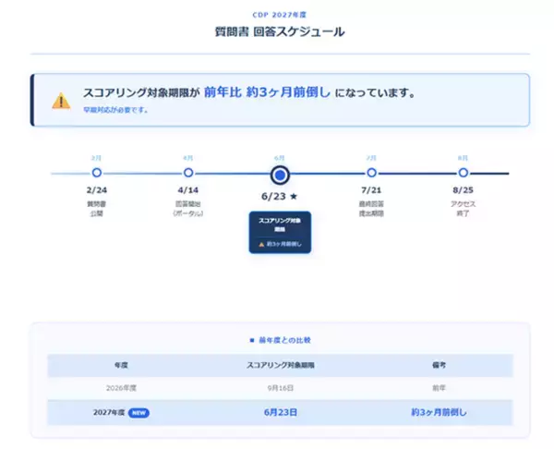Click the 2026年度 table cell

121,388
